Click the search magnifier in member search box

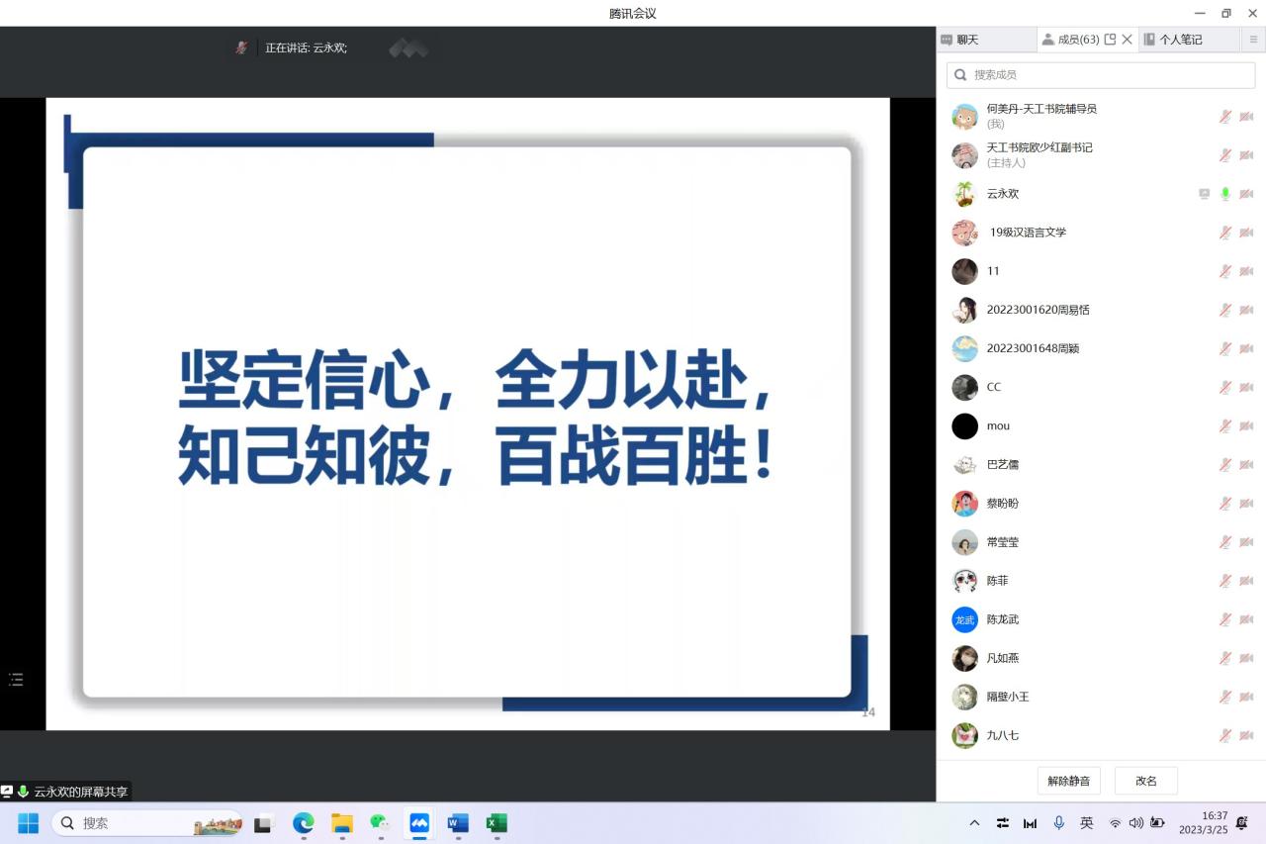(959, 74)
